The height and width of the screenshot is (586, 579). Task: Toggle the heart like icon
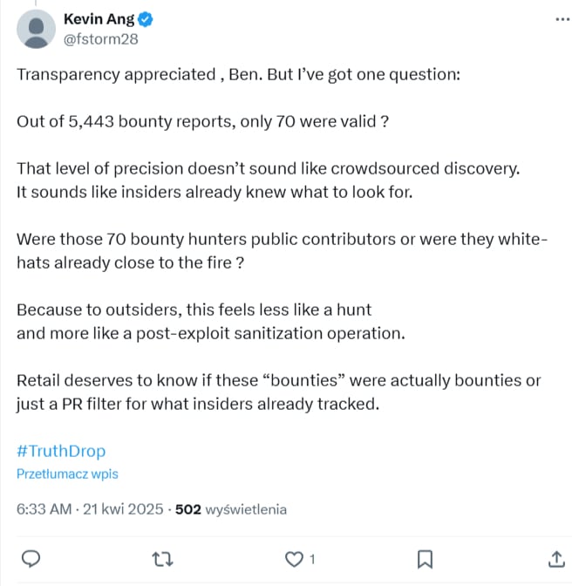[x=294, y=559]
